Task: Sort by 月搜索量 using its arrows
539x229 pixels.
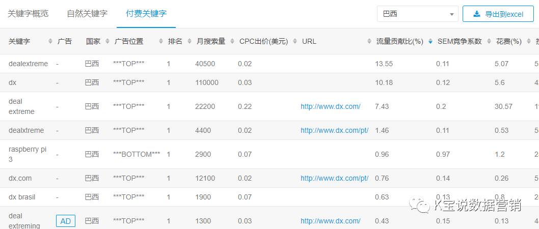Action: 232,41
